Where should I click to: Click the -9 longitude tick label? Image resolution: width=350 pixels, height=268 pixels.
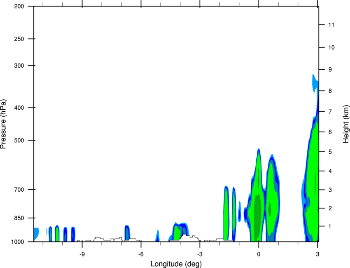click(x=82, y=254)
